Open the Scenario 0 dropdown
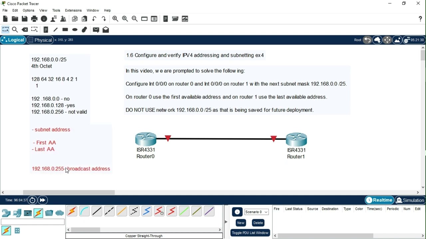The width and height of the screenshot is (426, 239). tap(256, 212)
